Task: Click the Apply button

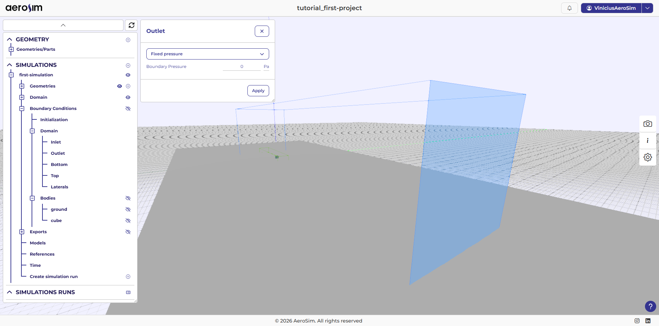Action: [x=258, y=91]
